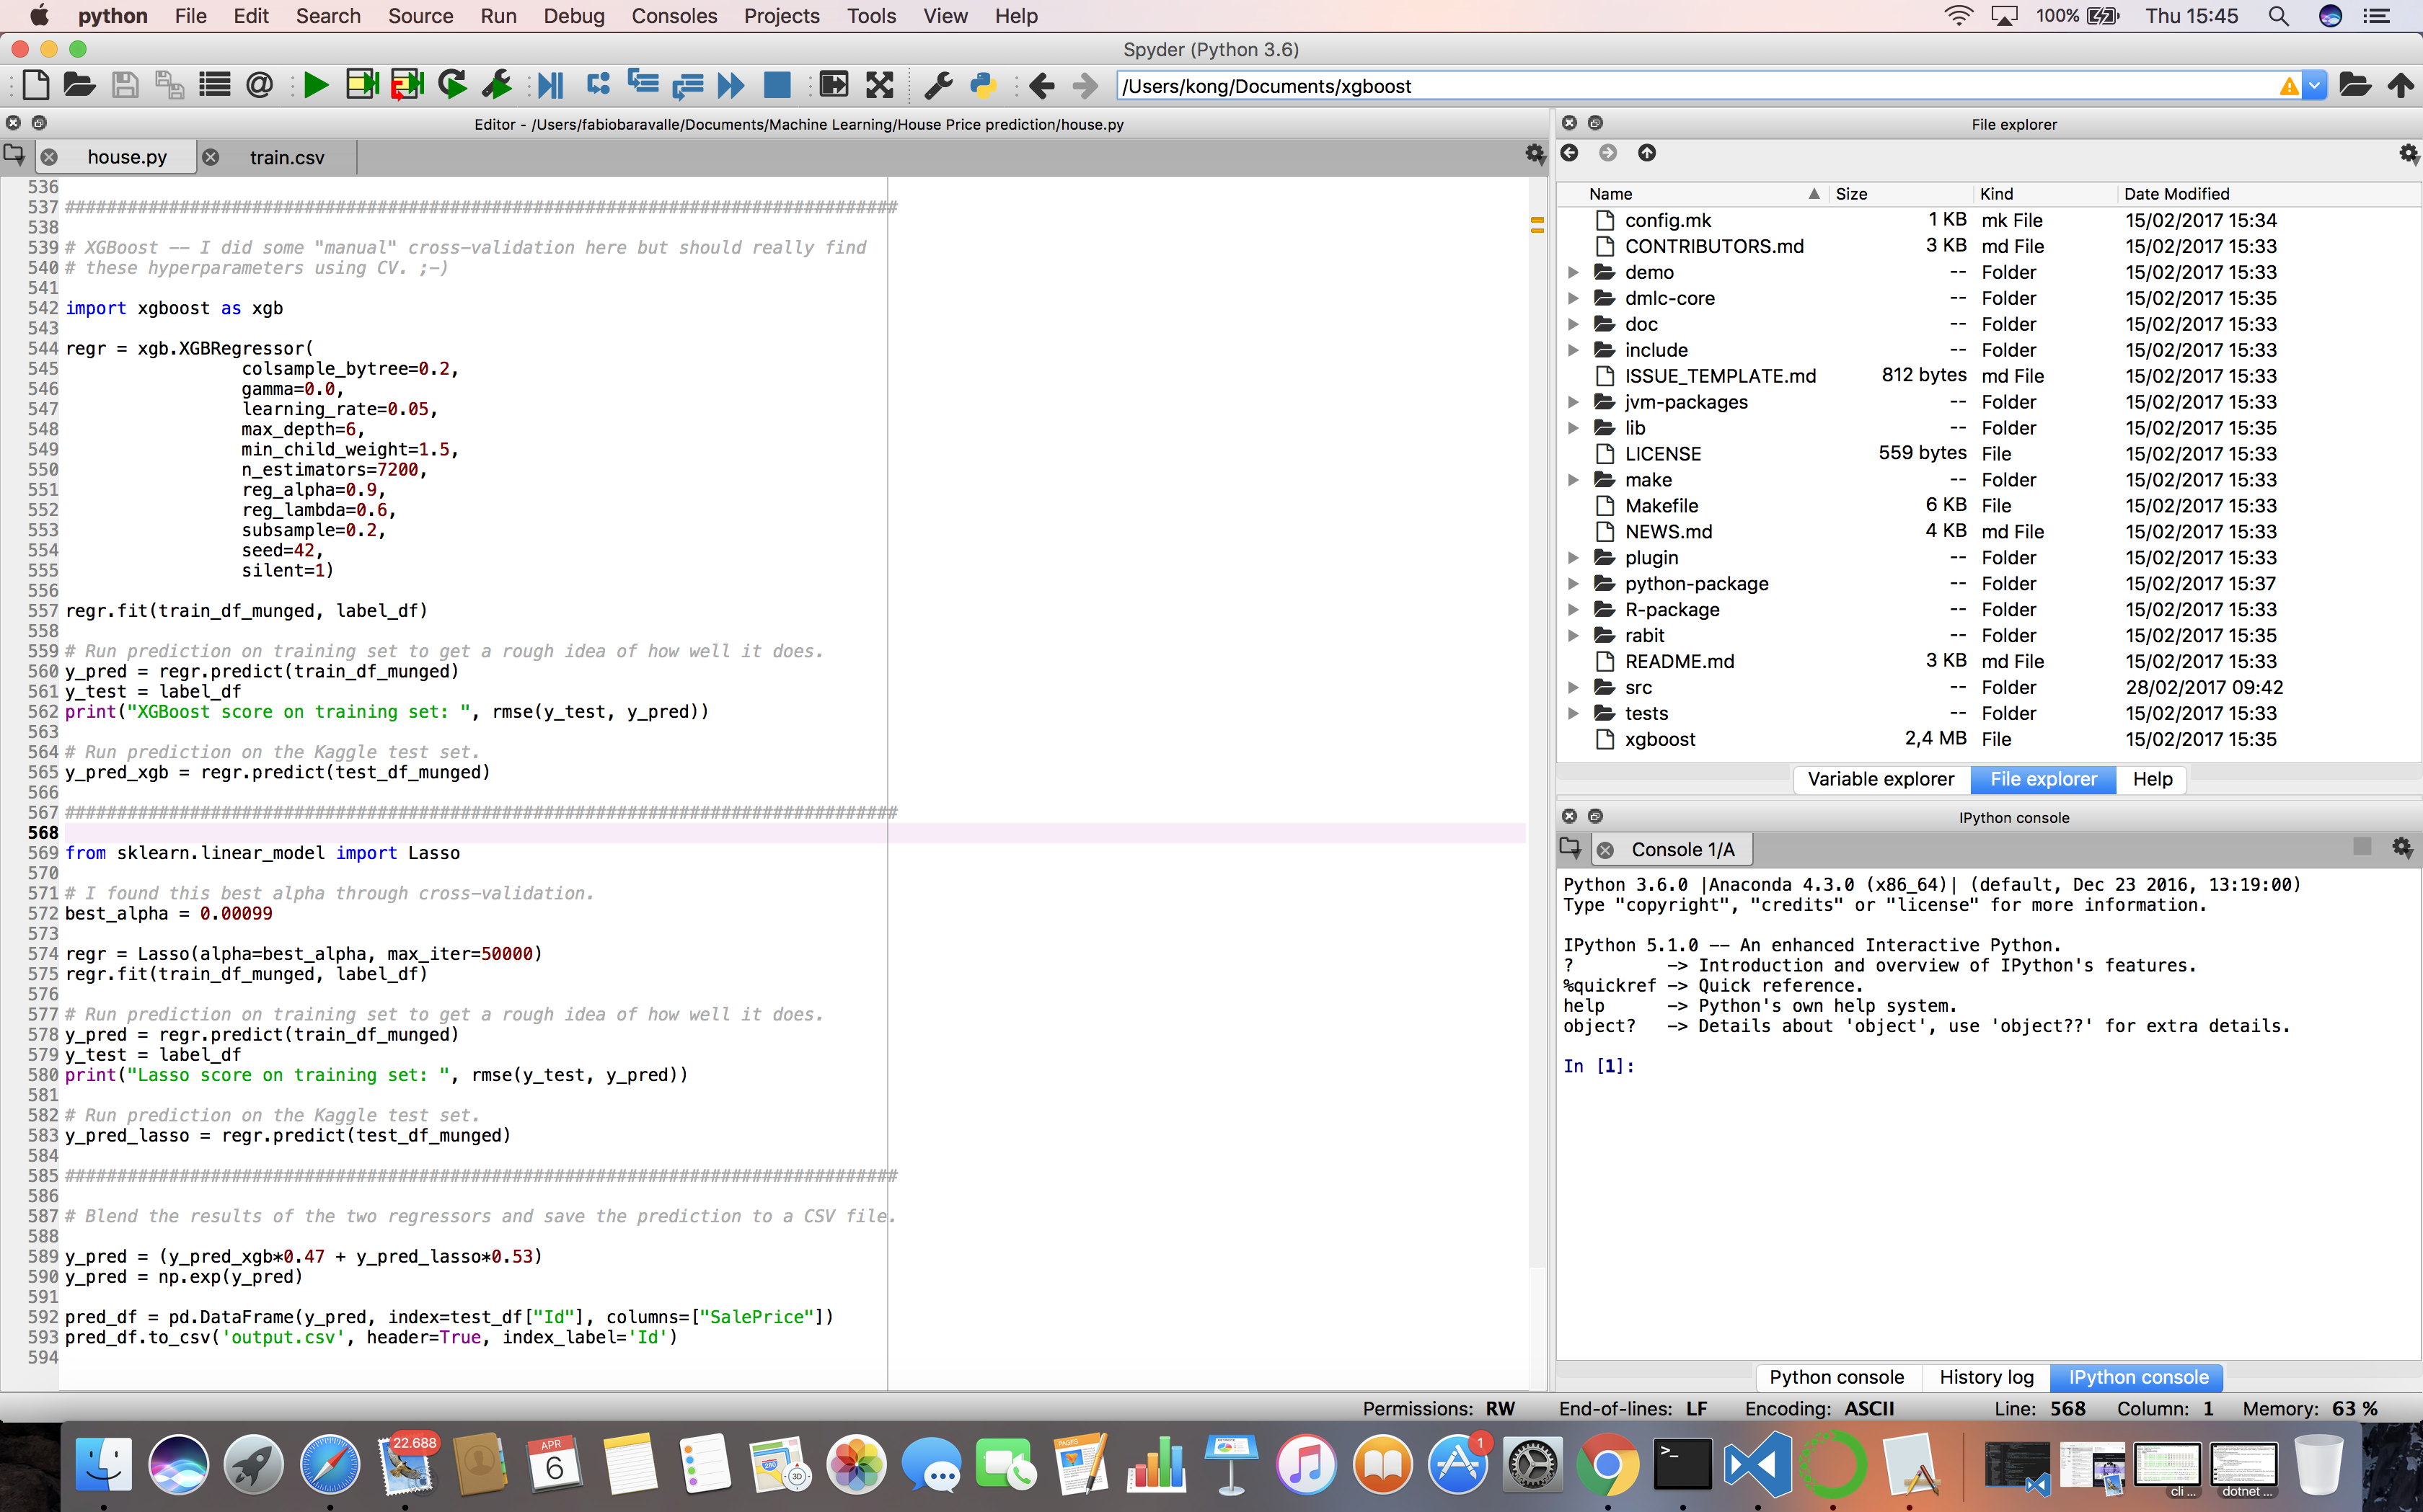Expand the tests folder
The width and height of the screenshot is (2423, 1512).
pyautogui.click(x=1573, y=713)
